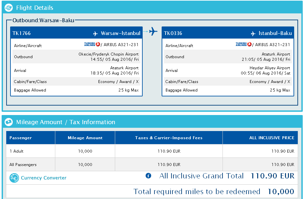Click arrival time 00:55/ 06 Aug 2016/ Sat
The image size is (303, 199).
(x=265, y=73)
